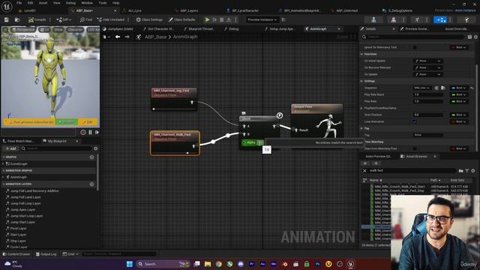Switch to the ABP_Layers tab
This screenshot has width=480, height=270.
(189, 10)
